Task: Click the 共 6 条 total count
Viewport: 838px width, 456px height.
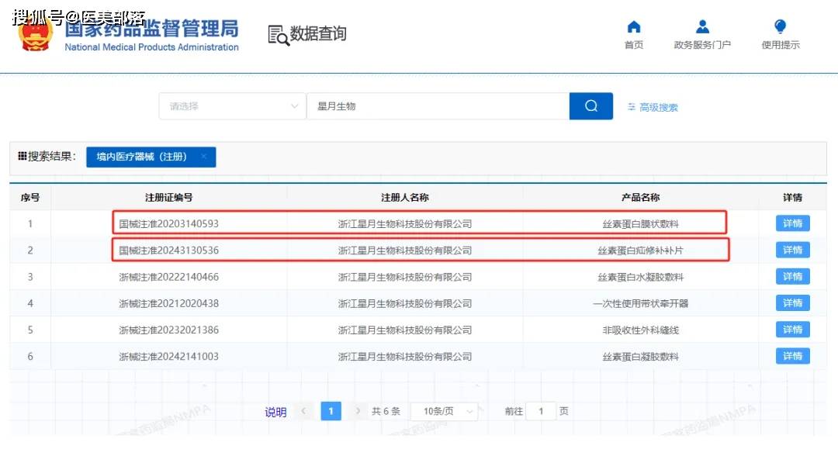Action: click(386, 411)
